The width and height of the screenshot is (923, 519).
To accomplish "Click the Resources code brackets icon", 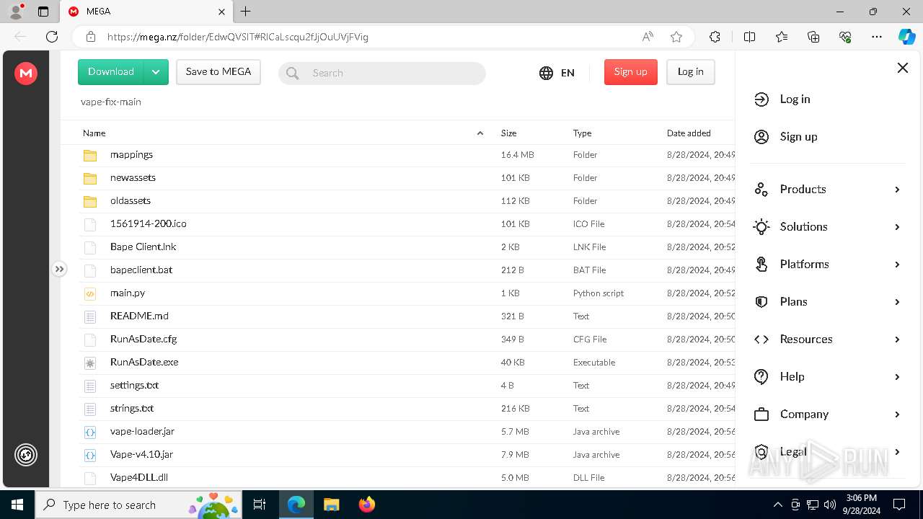I will tap(761, 340).
